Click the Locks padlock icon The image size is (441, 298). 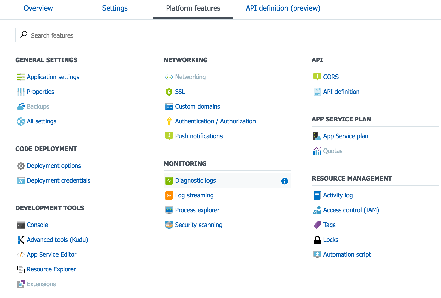317,240
